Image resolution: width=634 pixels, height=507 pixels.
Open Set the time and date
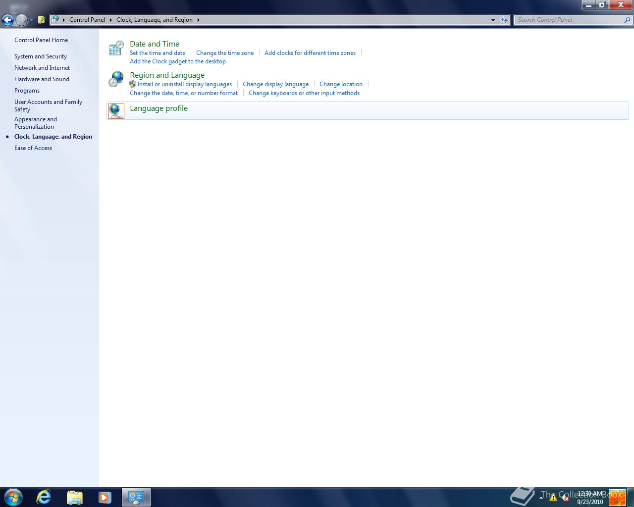158,53
